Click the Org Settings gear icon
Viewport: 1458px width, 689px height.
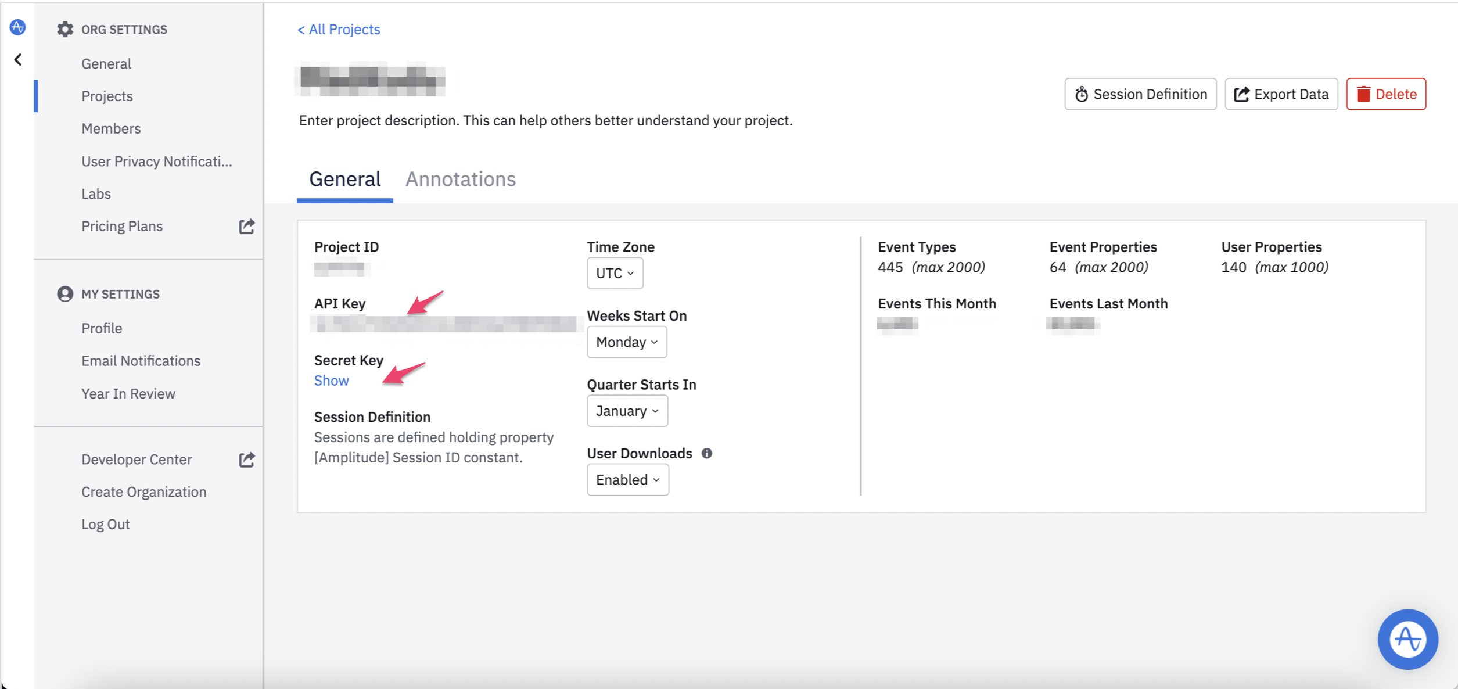pyautogui.click(x=65, y=29)
